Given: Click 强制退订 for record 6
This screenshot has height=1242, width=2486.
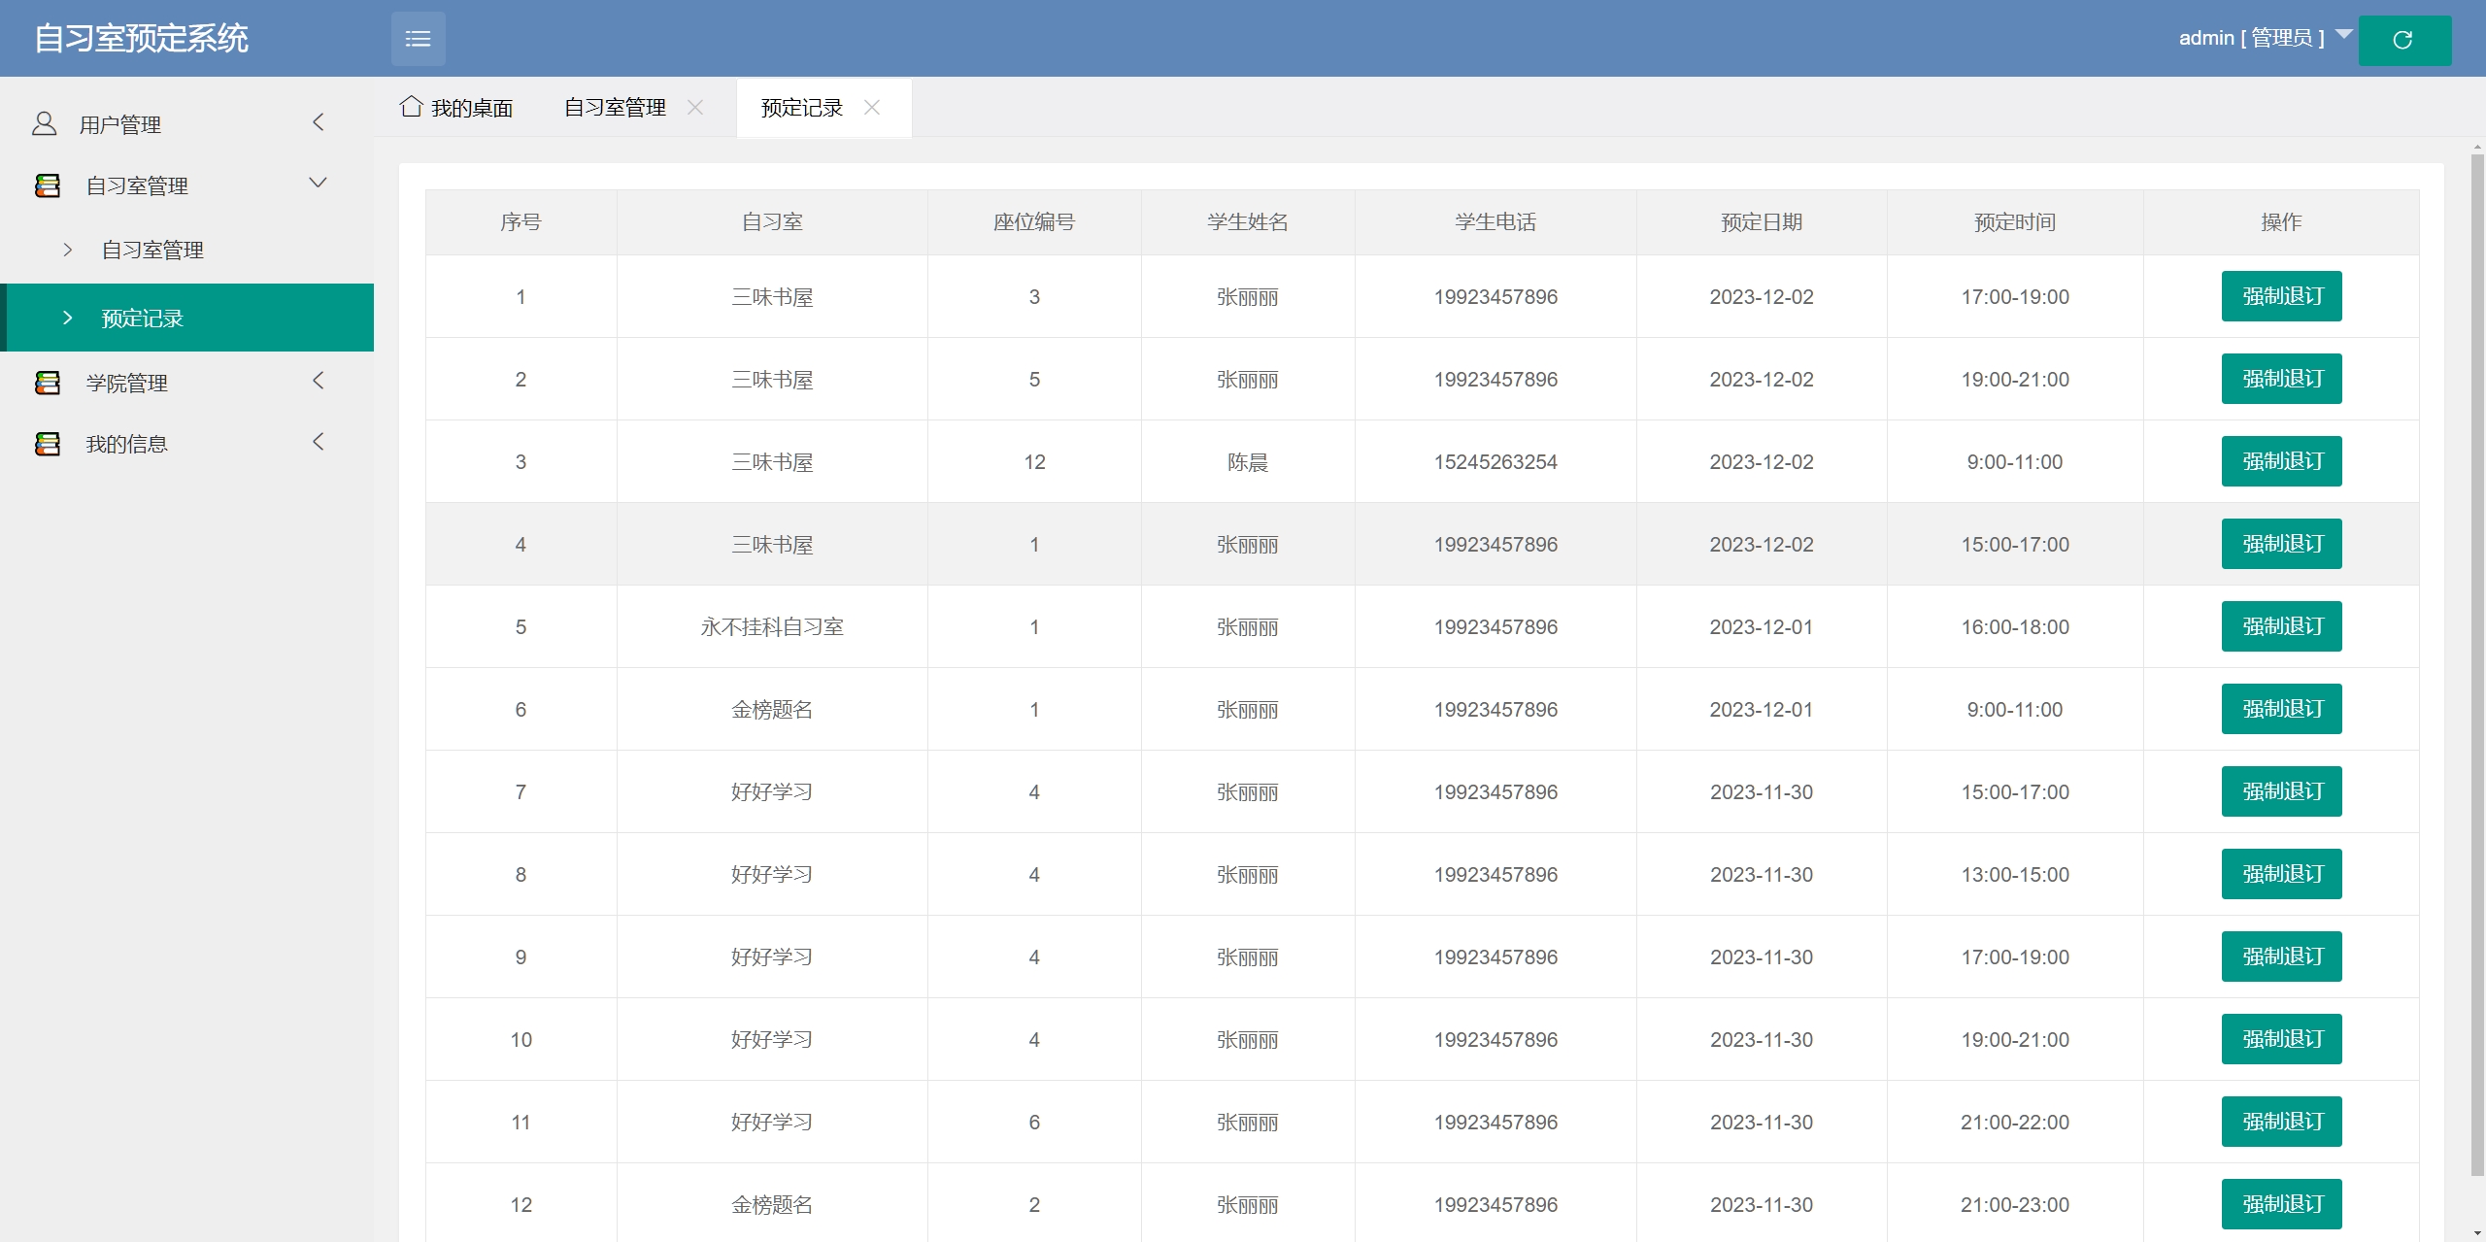Looking at the screenshot, I should 2281,709.
